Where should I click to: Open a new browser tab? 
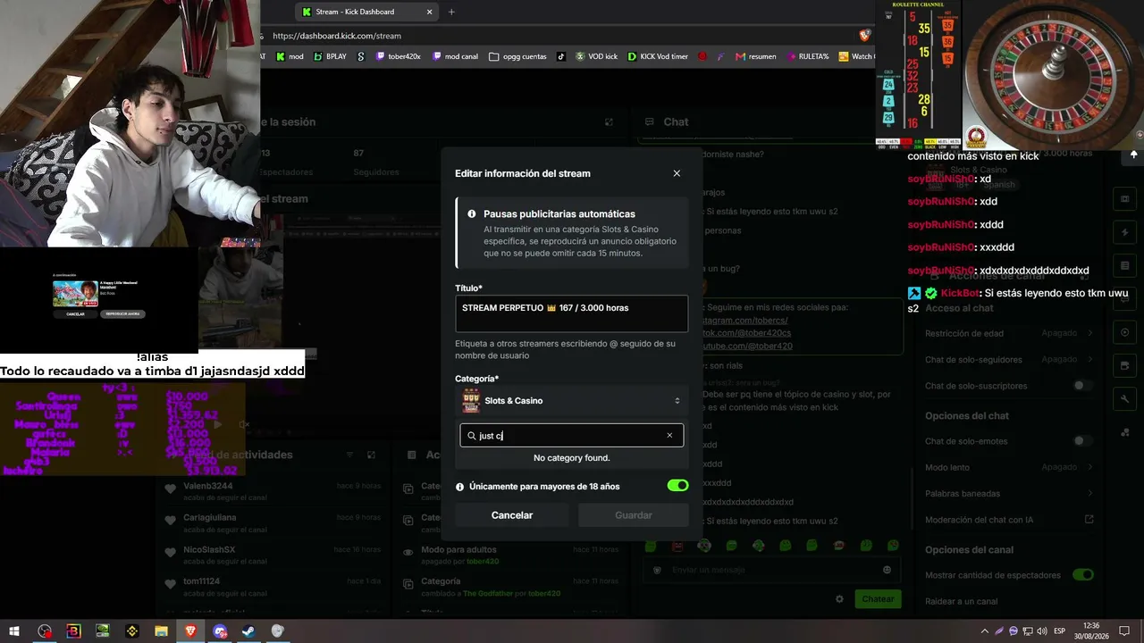(451, 12)
